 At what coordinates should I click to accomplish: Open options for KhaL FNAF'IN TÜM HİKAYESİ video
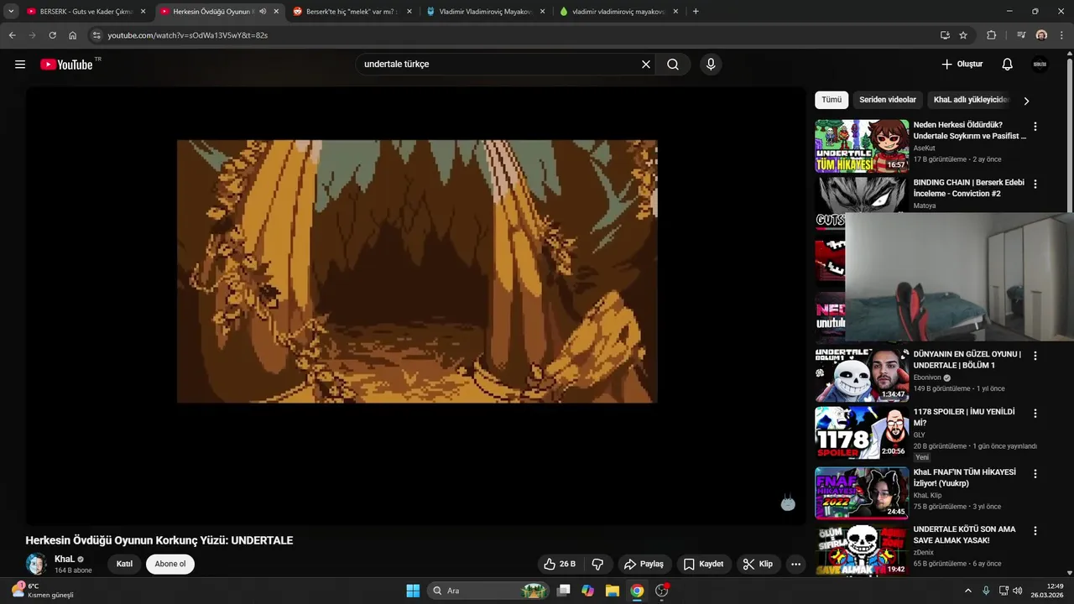(1035, 474)
